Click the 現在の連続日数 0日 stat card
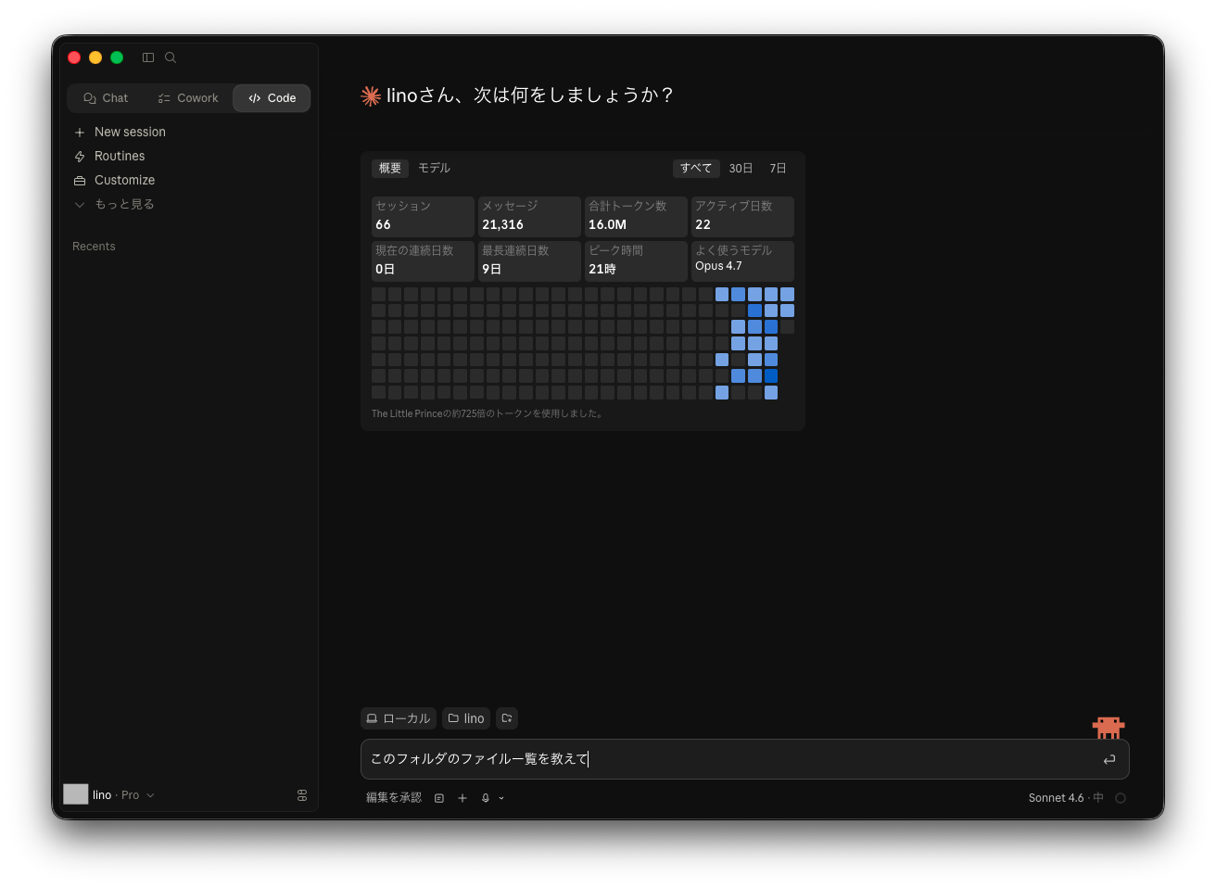The image size is (1216, 888). click(423, 260)
